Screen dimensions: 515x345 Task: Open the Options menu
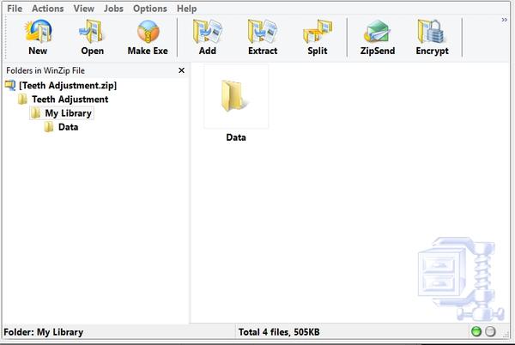149,9
